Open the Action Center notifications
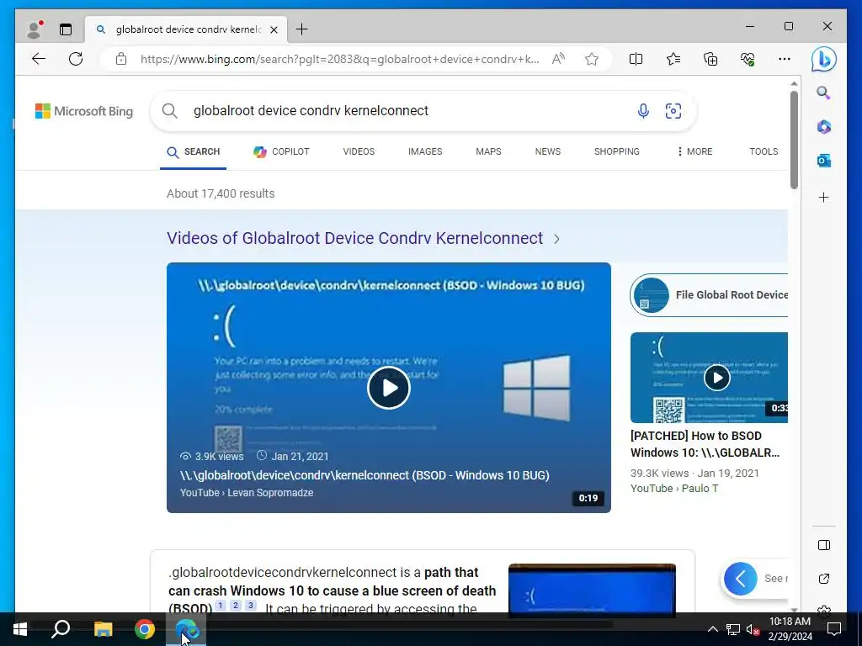The image size is (862, 646). pos(834,629)
